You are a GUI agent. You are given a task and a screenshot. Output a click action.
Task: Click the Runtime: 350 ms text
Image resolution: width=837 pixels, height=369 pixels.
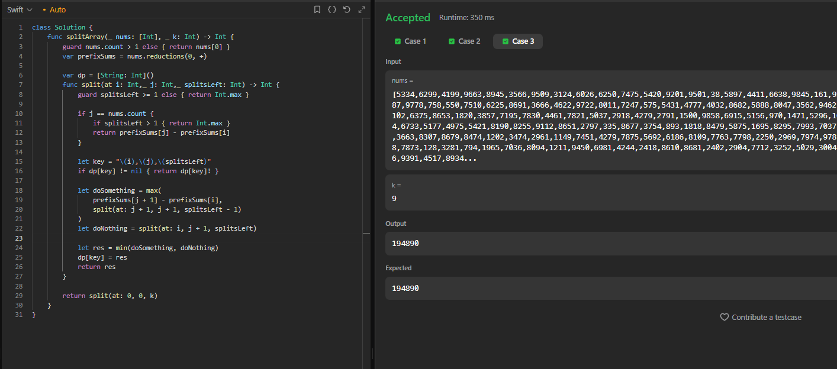(466, 18)
